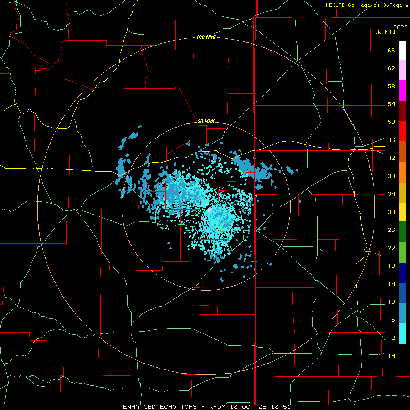Click the yellow 30 kft legend swatch
Image resolution: width=410 pixels, height=410 pixels.
coord(402,212)
